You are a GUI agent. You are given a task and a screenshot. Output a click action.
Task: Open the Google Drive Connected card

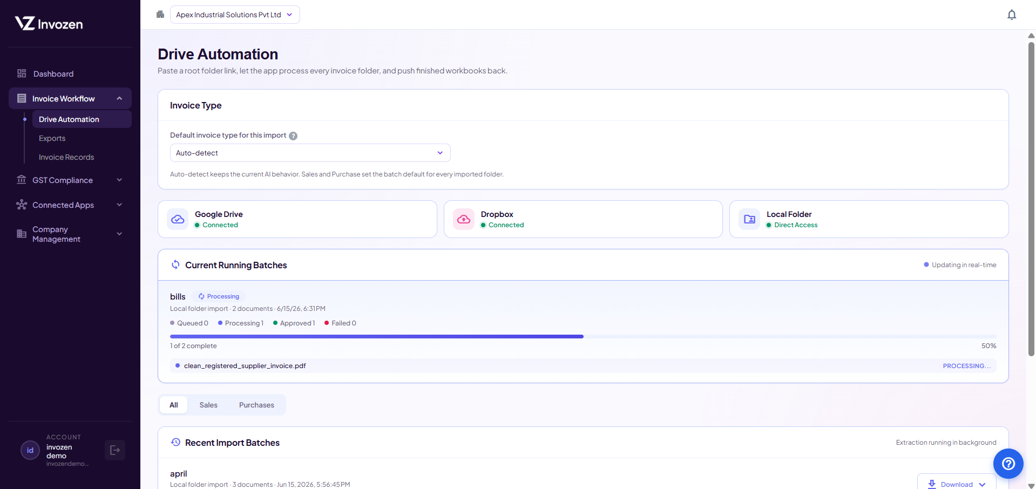297,219
